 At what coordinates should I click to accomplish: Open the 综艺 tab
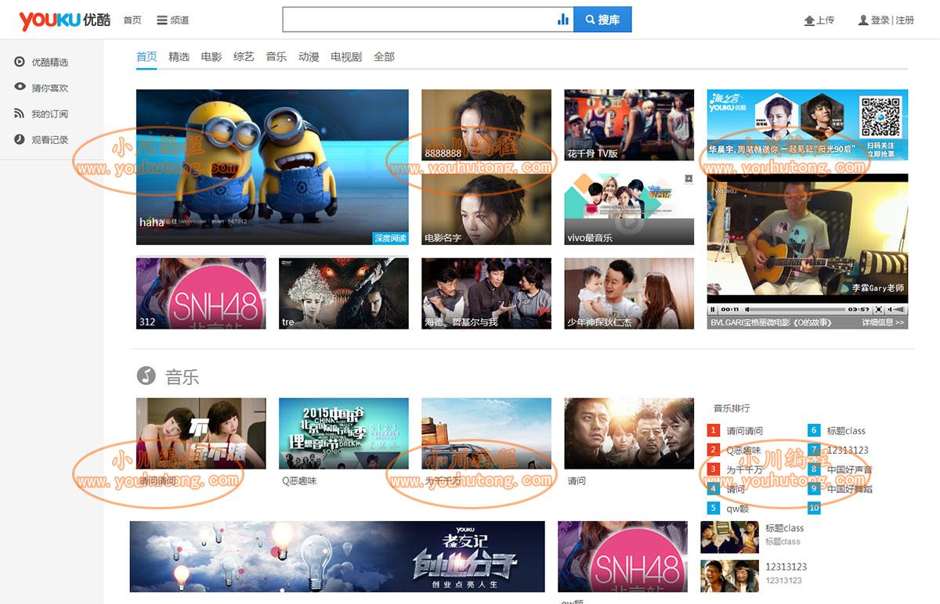pos(244,57)
